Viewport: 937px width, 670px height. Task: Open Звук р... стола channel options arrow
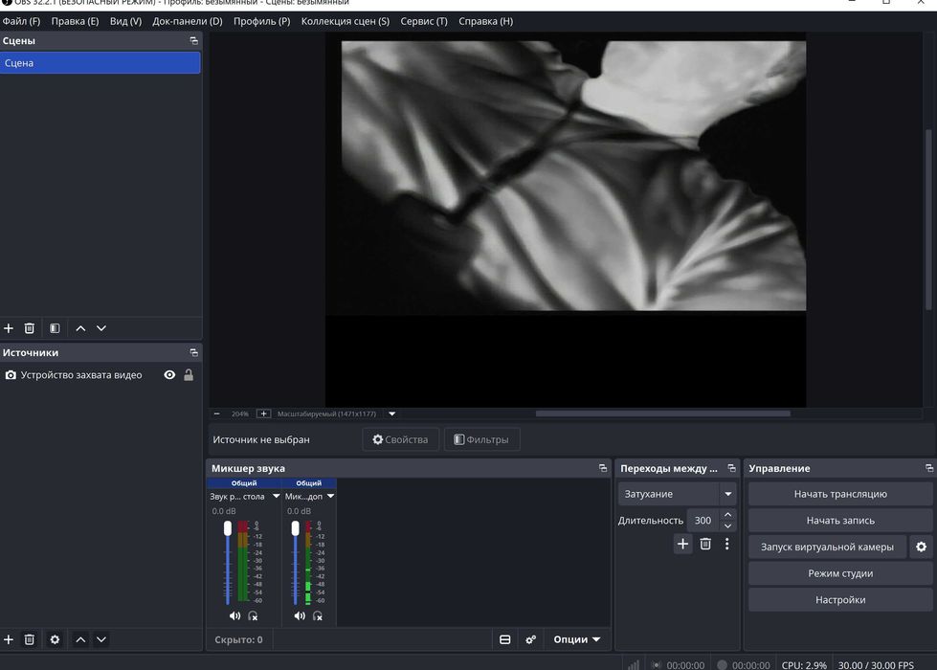pos(276,496)
